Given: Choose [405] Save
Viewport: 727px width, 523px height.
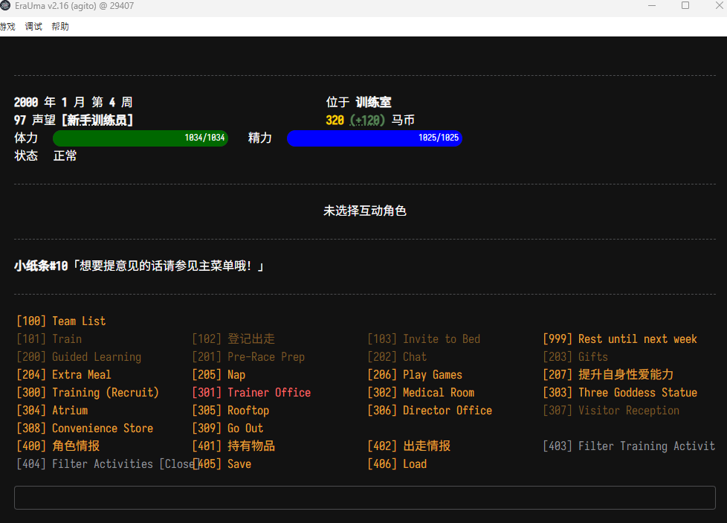Looking at the screenshot, I should pyautogui.click(x=222, y=464).
